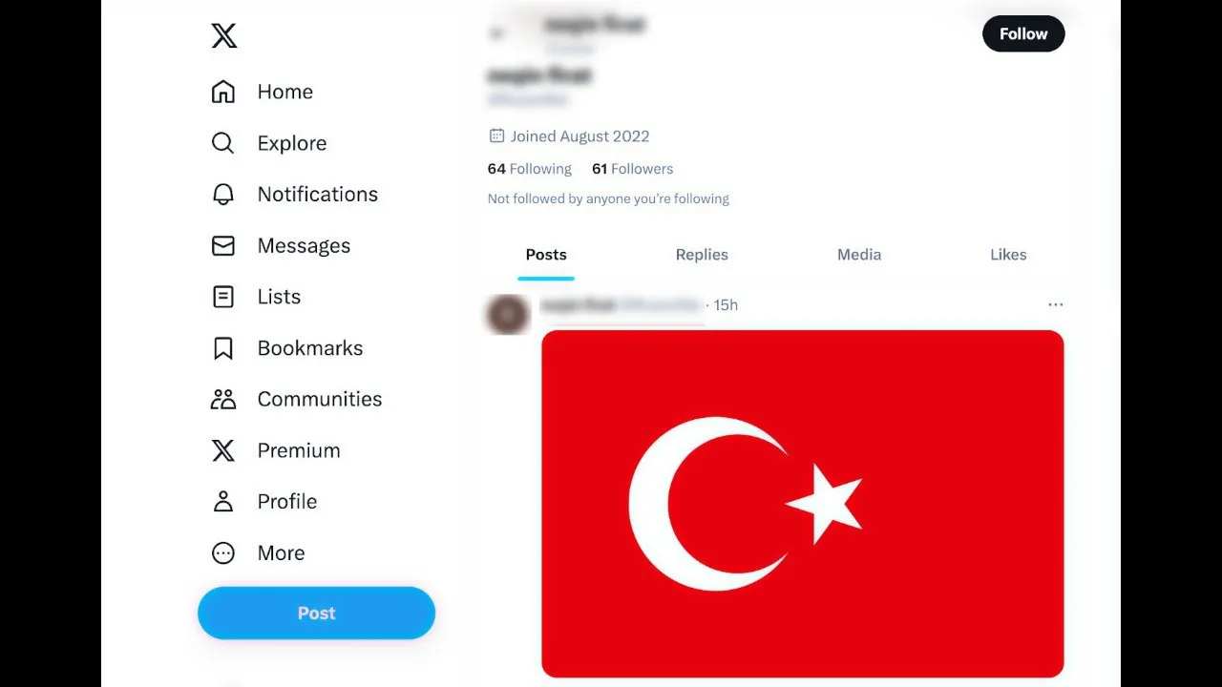Open Notifications via bell icon
Viewport: 1222px width, 687px height.
tap(222, 194)
